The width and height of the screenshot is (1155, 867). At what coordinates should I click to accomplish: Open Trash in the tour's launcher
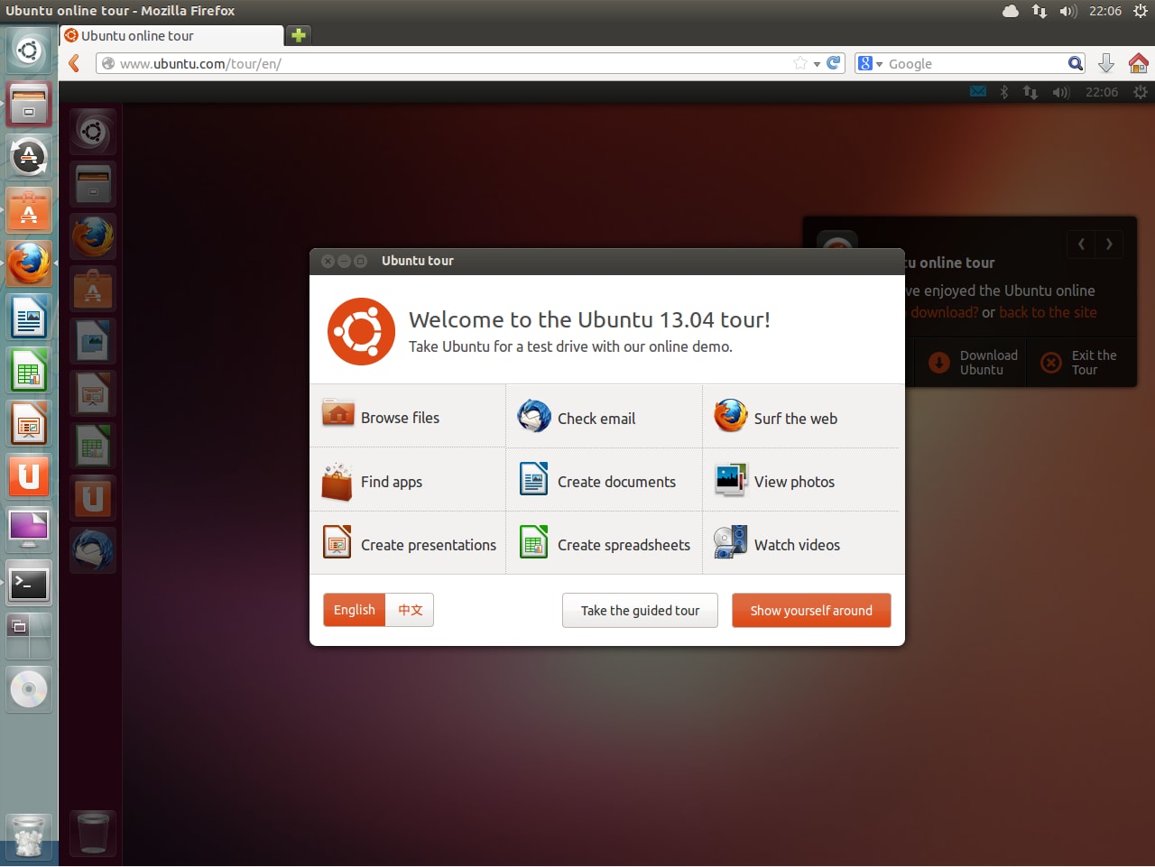[x=93, y=832]
